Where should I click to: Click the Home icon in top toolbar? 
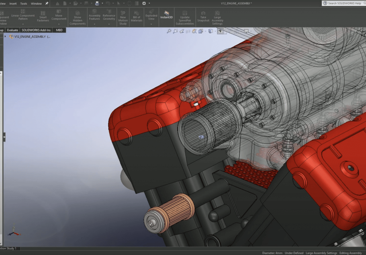(58, 4)
